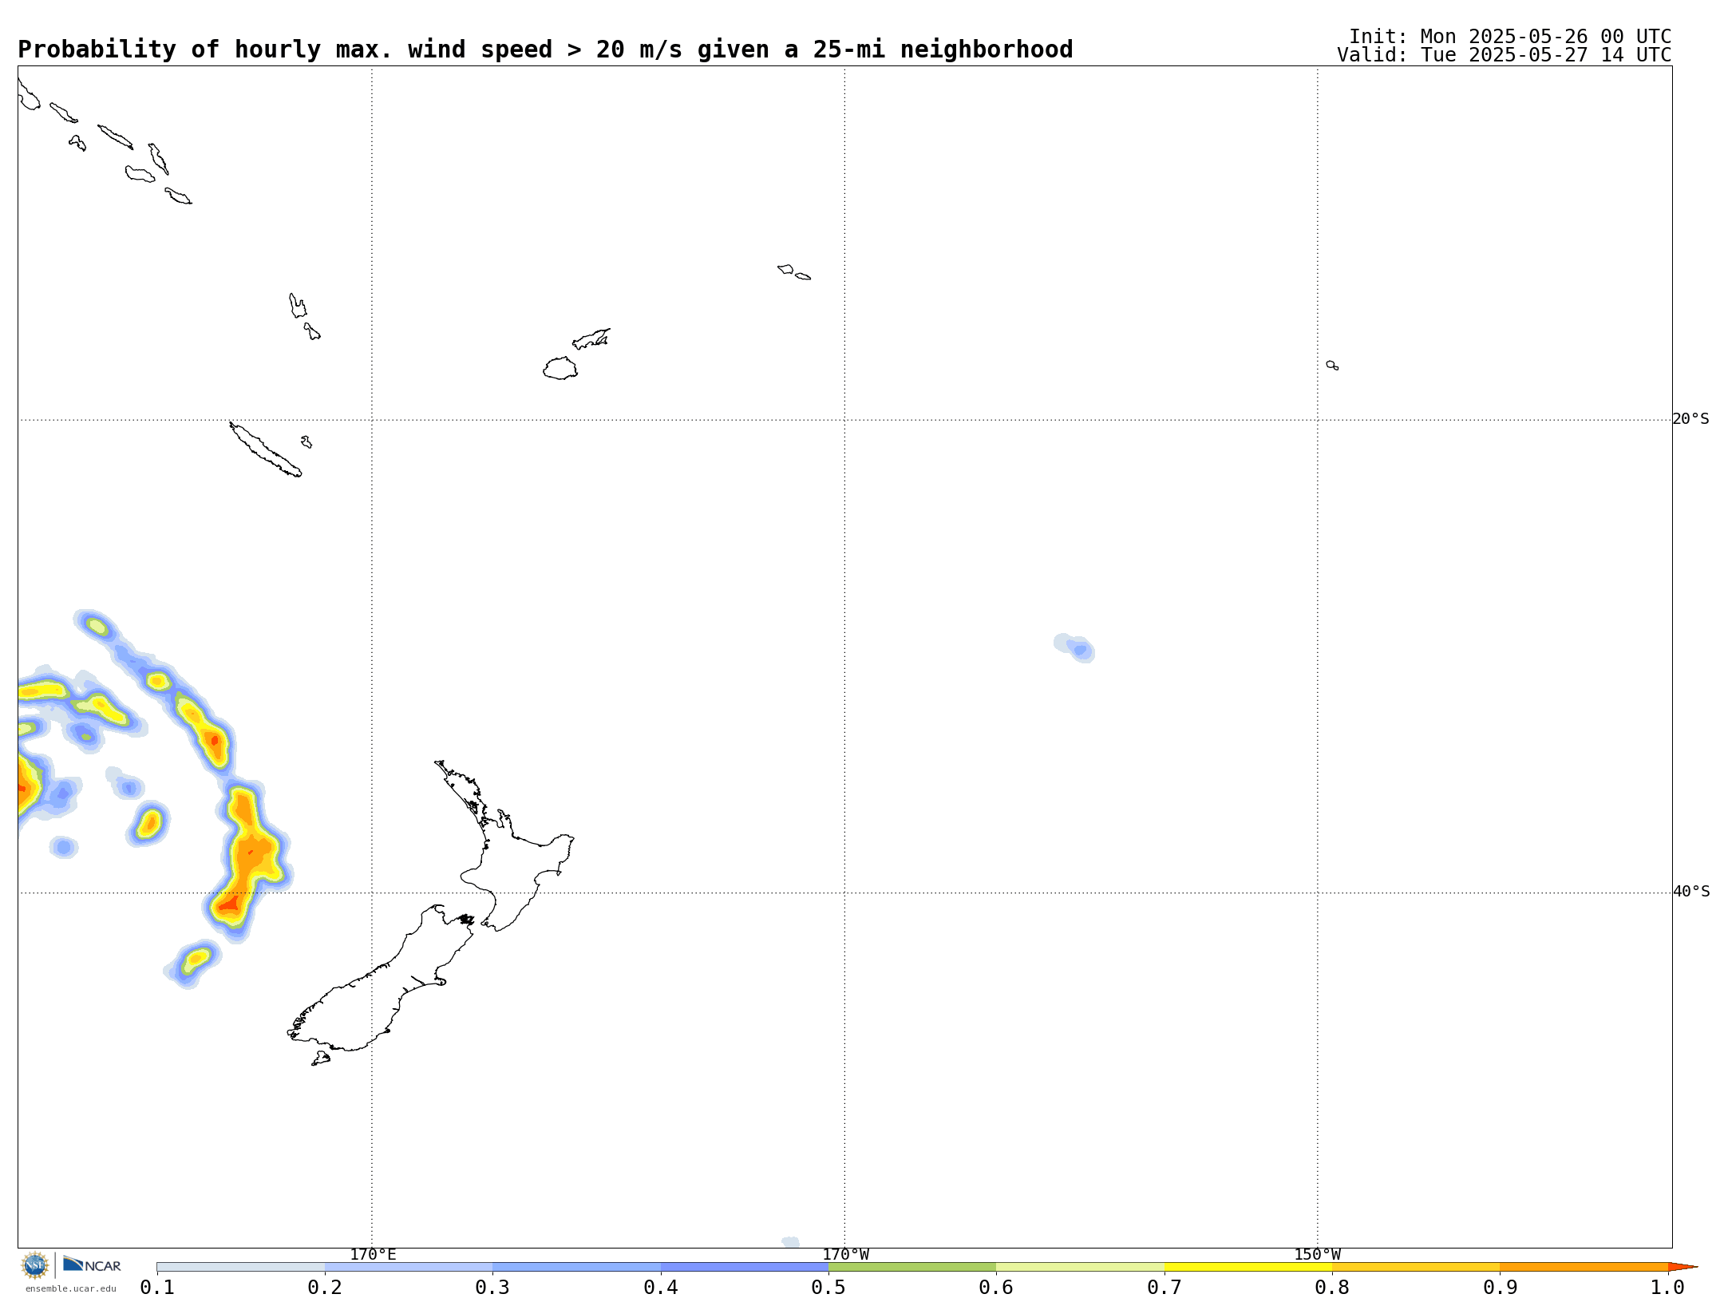
Task: Click the 0.5–0.6 green colorbar segment
Action: click(912, 1267)
